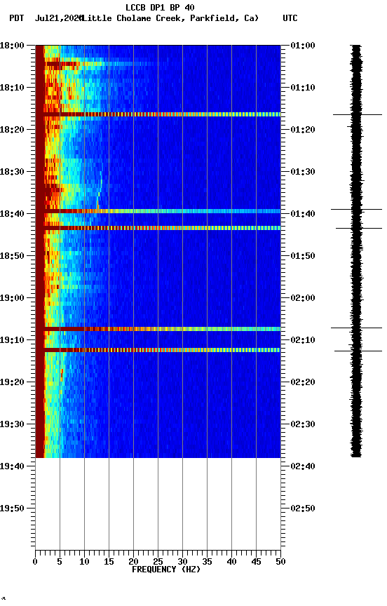Click the '40' frequency axis tick label

point(231,563)
